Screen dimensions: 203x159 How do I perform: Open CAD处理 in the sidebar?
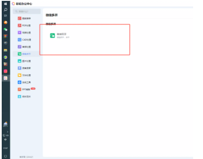click(24, 40)
